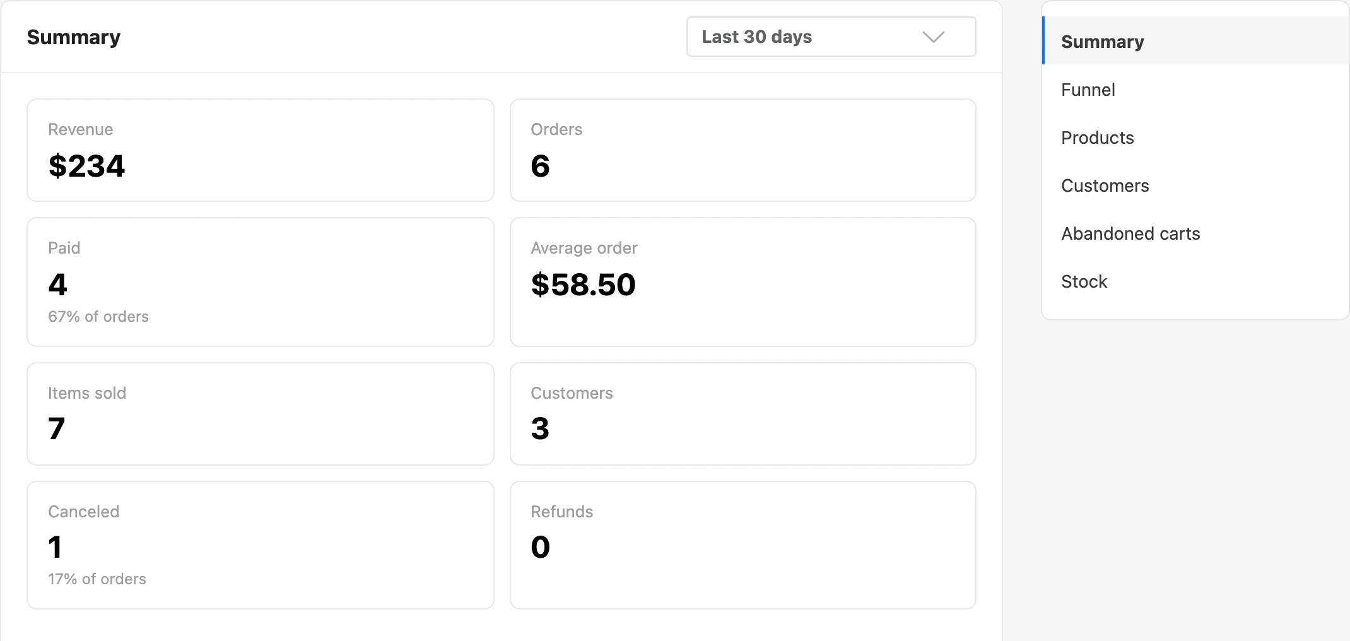Click the date range chevron arrow
1350x641 pixels.
click(x=933, y=37)
